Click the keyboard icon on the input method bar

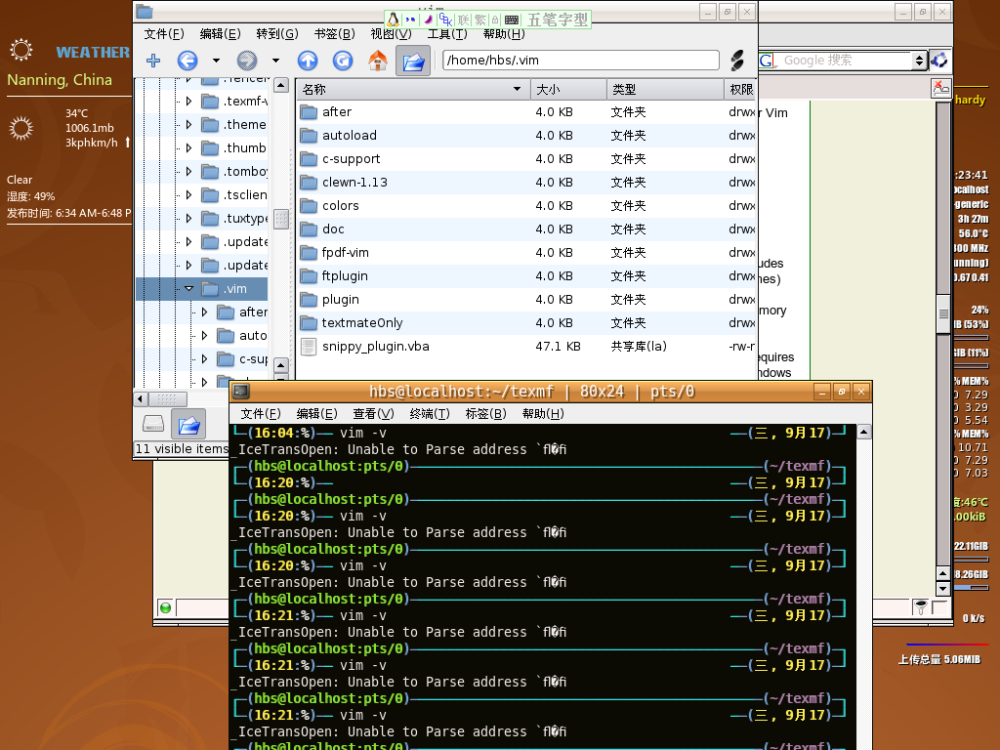(512, 20)
